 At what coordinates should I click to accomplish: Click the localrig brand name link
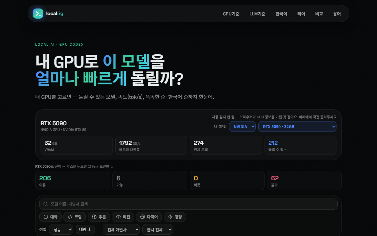(x=55, y=14)
